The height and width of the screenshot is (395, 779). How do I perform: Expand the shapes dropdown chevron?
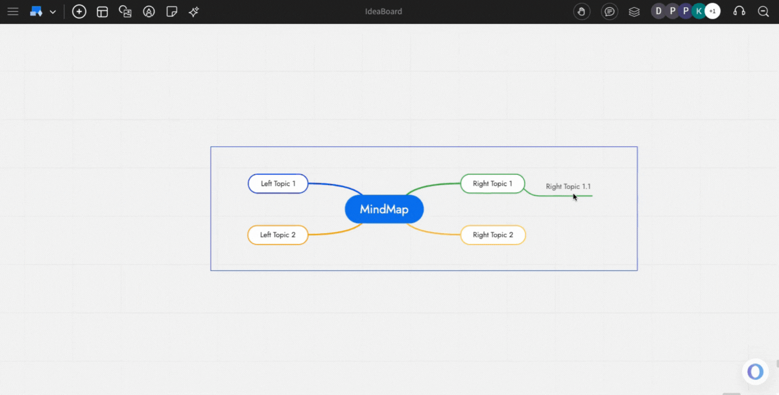(53, 12)
